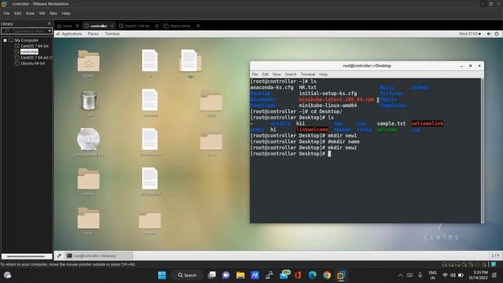
Task: Select controller VM in the library tree
Action: pos(29,52)
